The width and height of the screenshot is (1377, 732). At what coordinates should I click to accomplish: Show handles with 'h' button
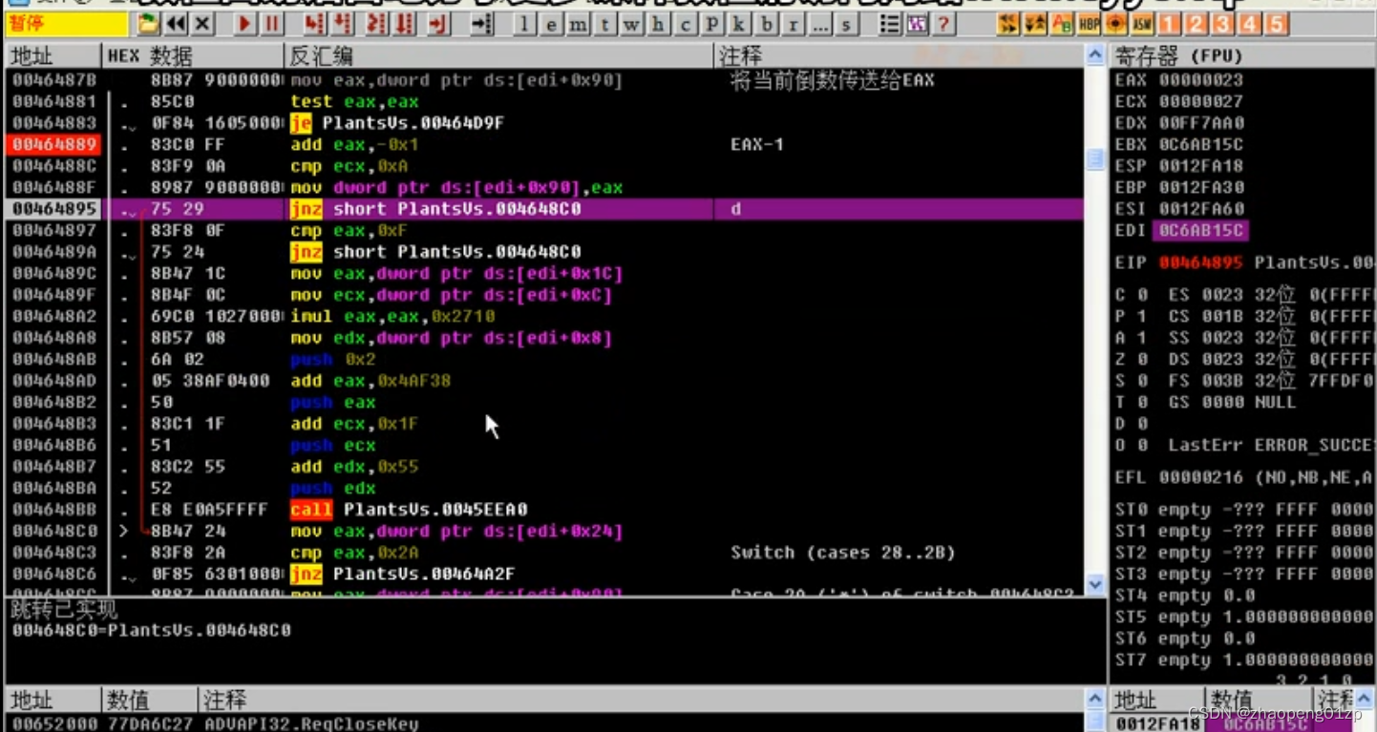(658, 24)
